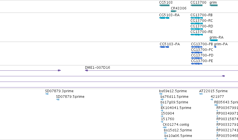Click the teal CG13700 gene arrow glyph
The image size is (238, 140).
(x=196, y=5)
